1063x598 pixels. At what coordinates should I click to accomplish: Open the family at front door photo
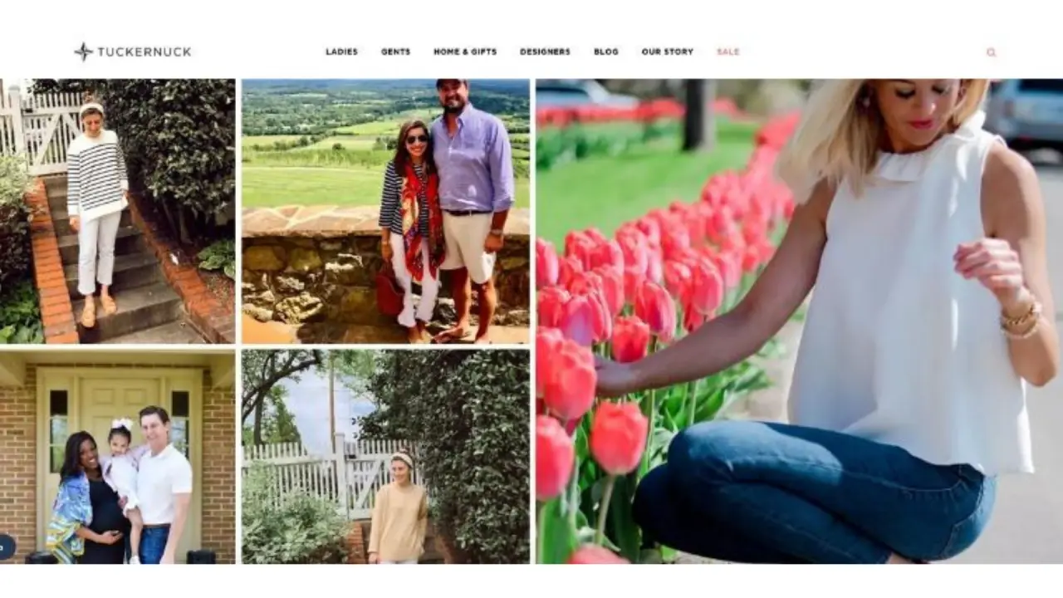(117, 457)
